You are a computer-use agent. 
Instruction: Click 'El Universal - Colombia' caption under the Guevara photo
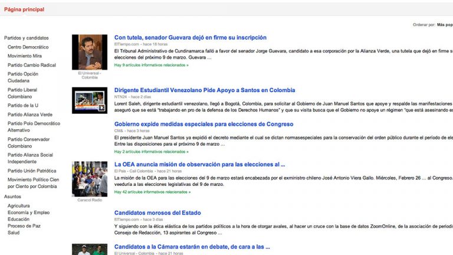click(x=90, y=76)
